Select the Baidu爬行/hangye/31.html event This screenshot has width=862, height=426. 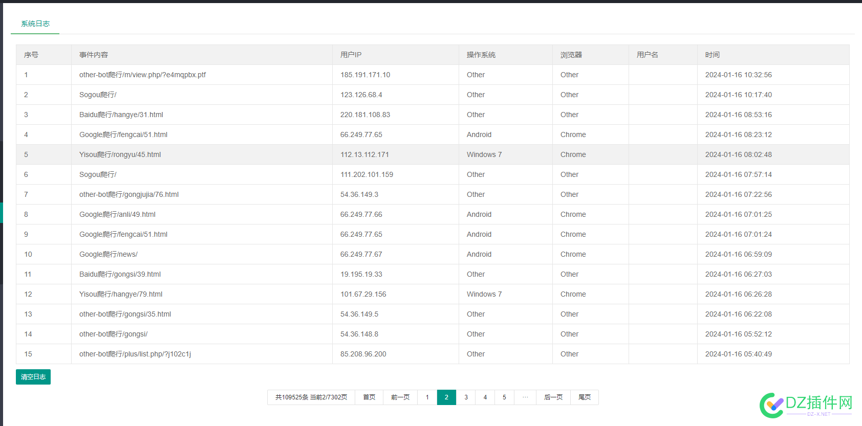[121, 115]
